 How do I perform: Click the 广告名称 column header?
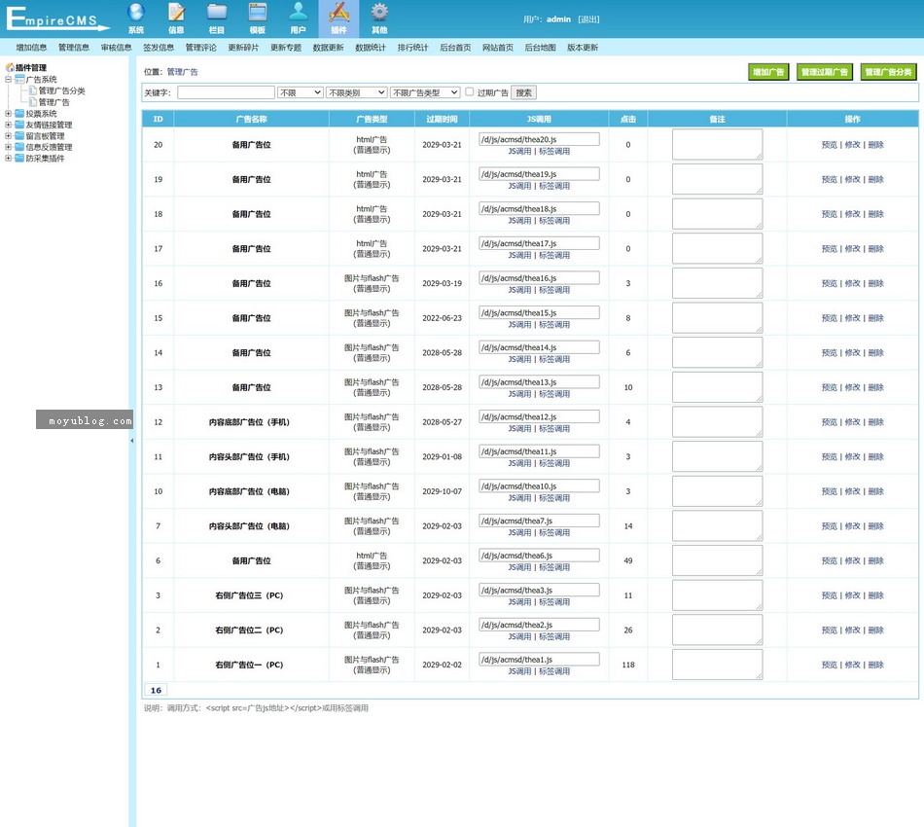tap(252, 119)
